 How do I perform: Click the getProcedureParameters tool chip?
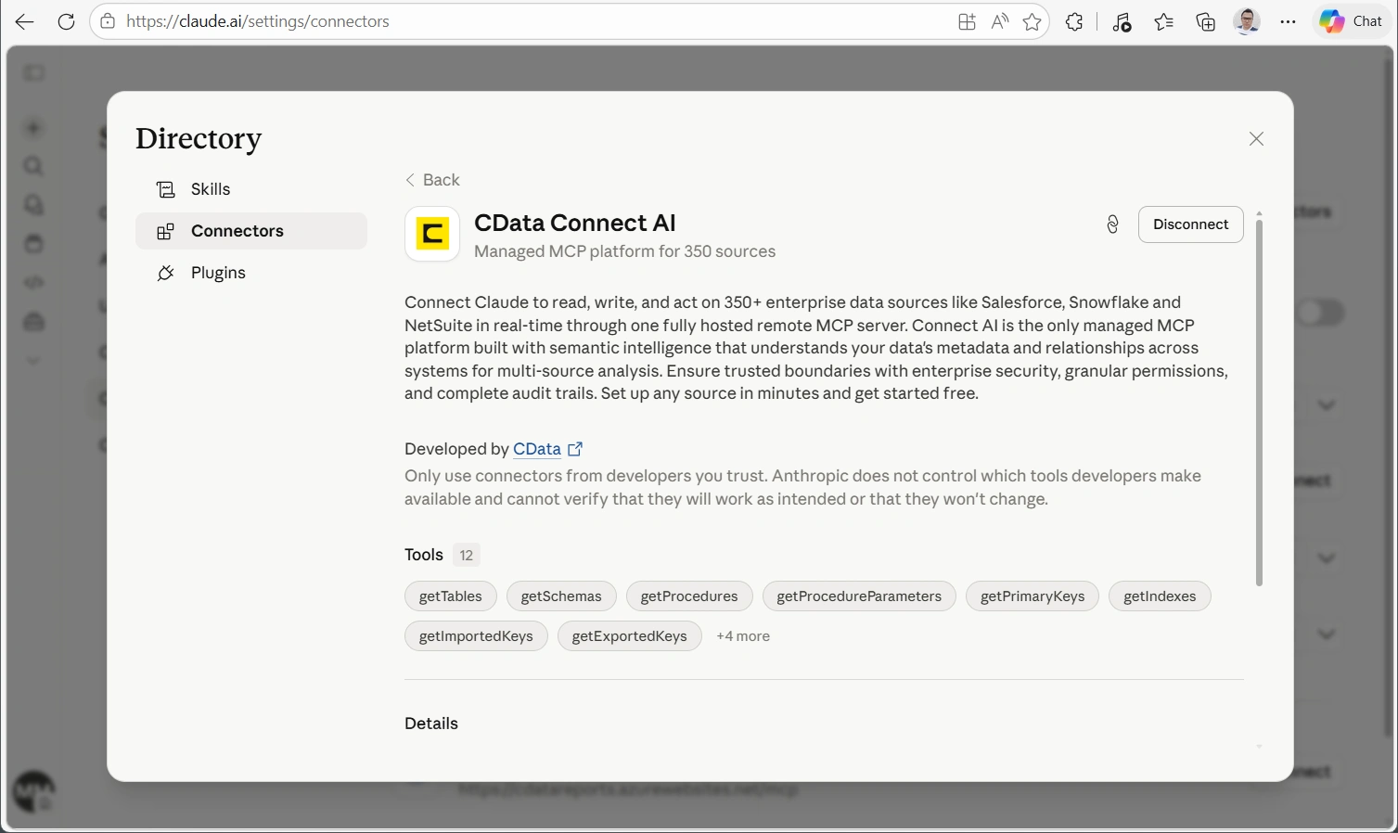point(859,596)
